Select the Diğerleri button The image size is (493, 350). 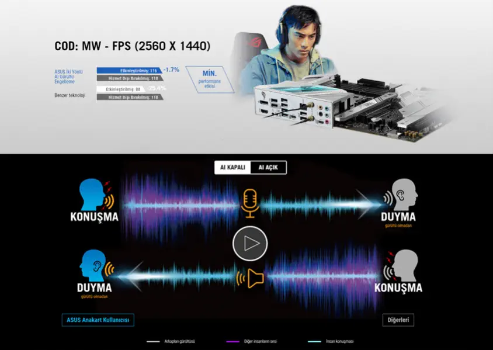[398, 320]
